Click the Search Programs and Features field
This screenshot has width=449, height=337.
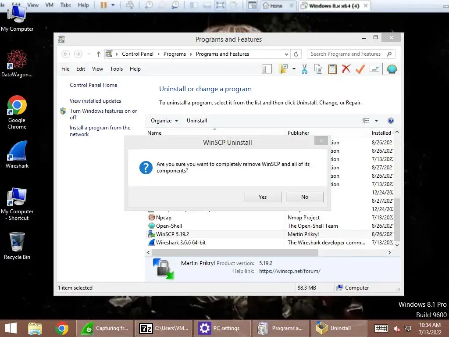(x=351, y=54)
